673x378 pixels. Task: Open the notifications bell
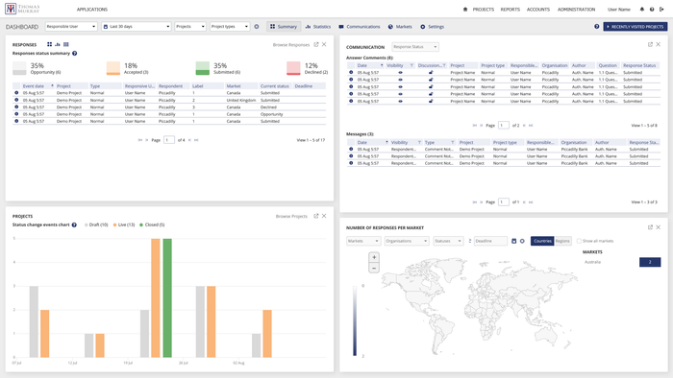tap(642, 10)
